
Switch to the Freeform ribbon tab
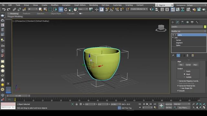pos(27,14)
